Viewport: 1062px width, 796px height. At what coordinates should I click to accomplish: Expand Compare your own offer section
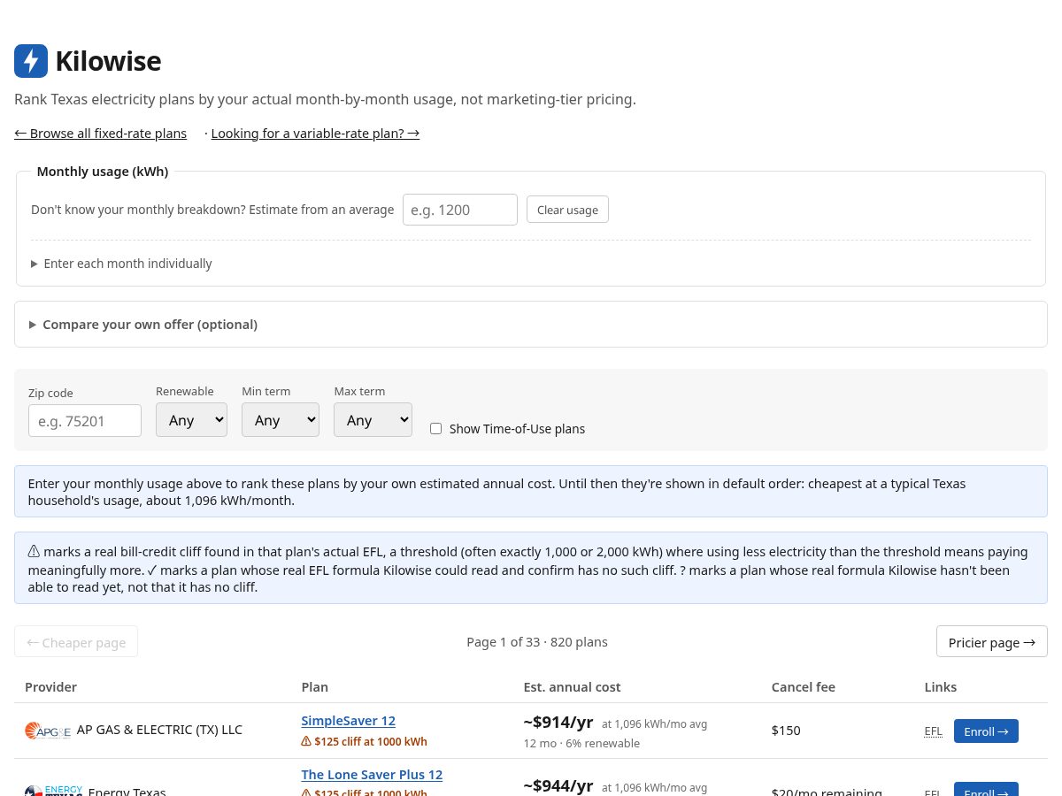(143, 325)
